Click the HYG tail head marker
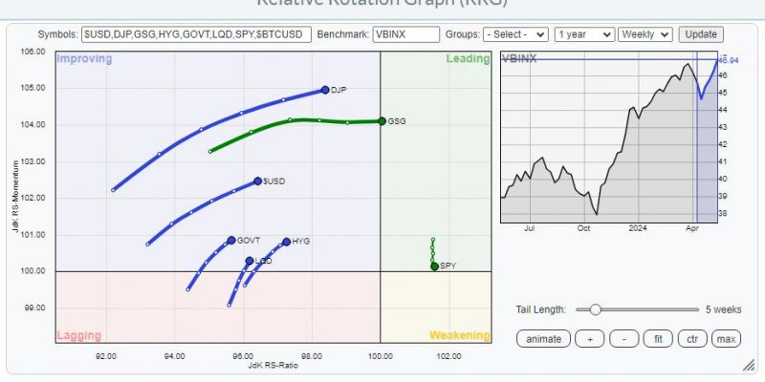This screenshot has height=382, width=765. coord(286,242)
